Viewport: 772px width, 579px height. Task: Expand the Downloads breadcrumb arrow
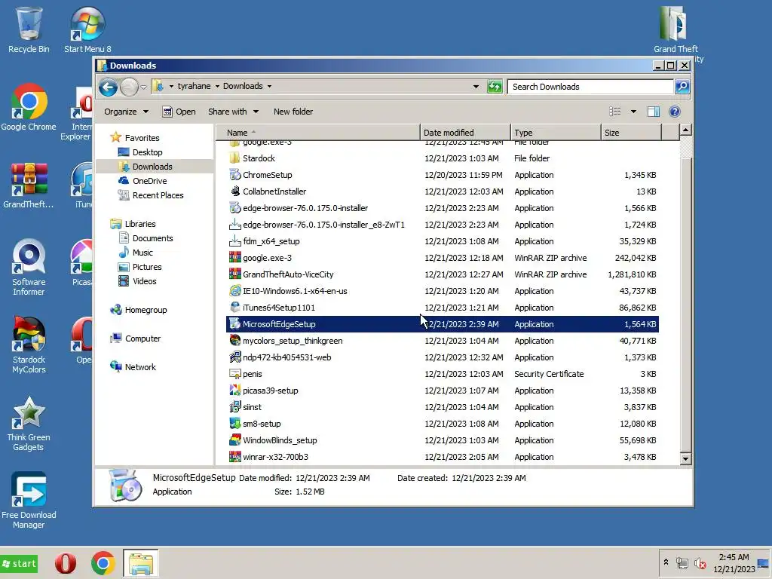pos(269,86)
